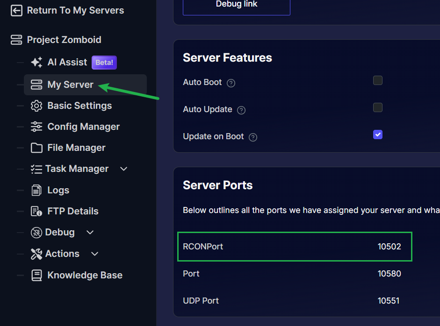This screenshot has width=440, height=326.
Task: Expand the Debug submenu chevron
Action: pos(90,233)
